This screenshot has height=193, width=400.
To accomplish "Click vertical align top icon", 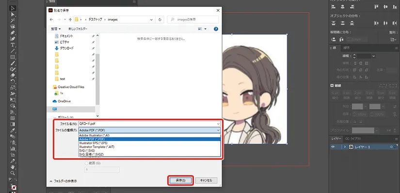I will (x=376, y=7).
